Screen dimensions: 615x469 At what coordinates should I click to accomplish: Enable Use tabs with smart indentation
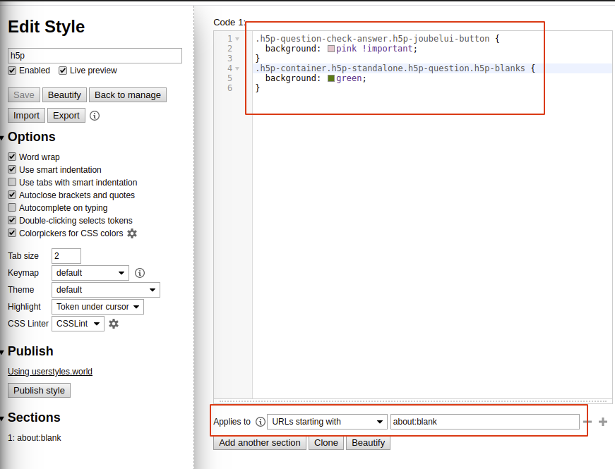tap(12, 182)
